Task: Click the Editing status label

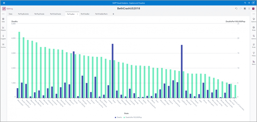Action: 10,9
